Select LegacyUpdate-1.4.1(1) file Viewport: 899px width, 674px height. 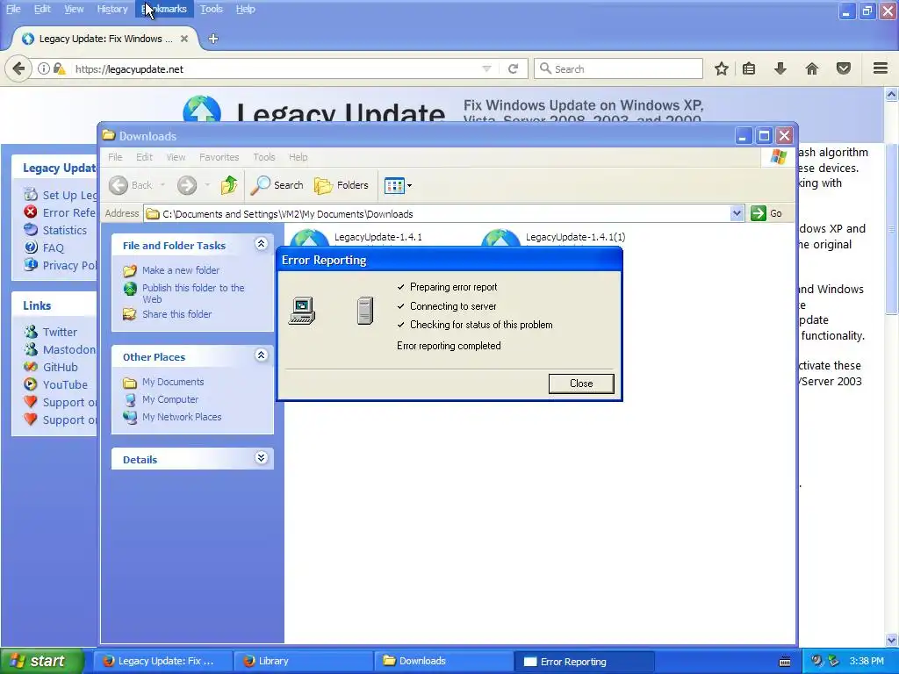pos(575,237)
